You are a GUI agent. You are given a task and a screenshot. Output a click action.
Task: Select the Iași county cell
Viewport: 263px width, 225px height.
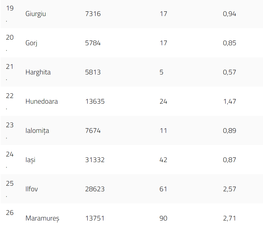pos(30,160)
